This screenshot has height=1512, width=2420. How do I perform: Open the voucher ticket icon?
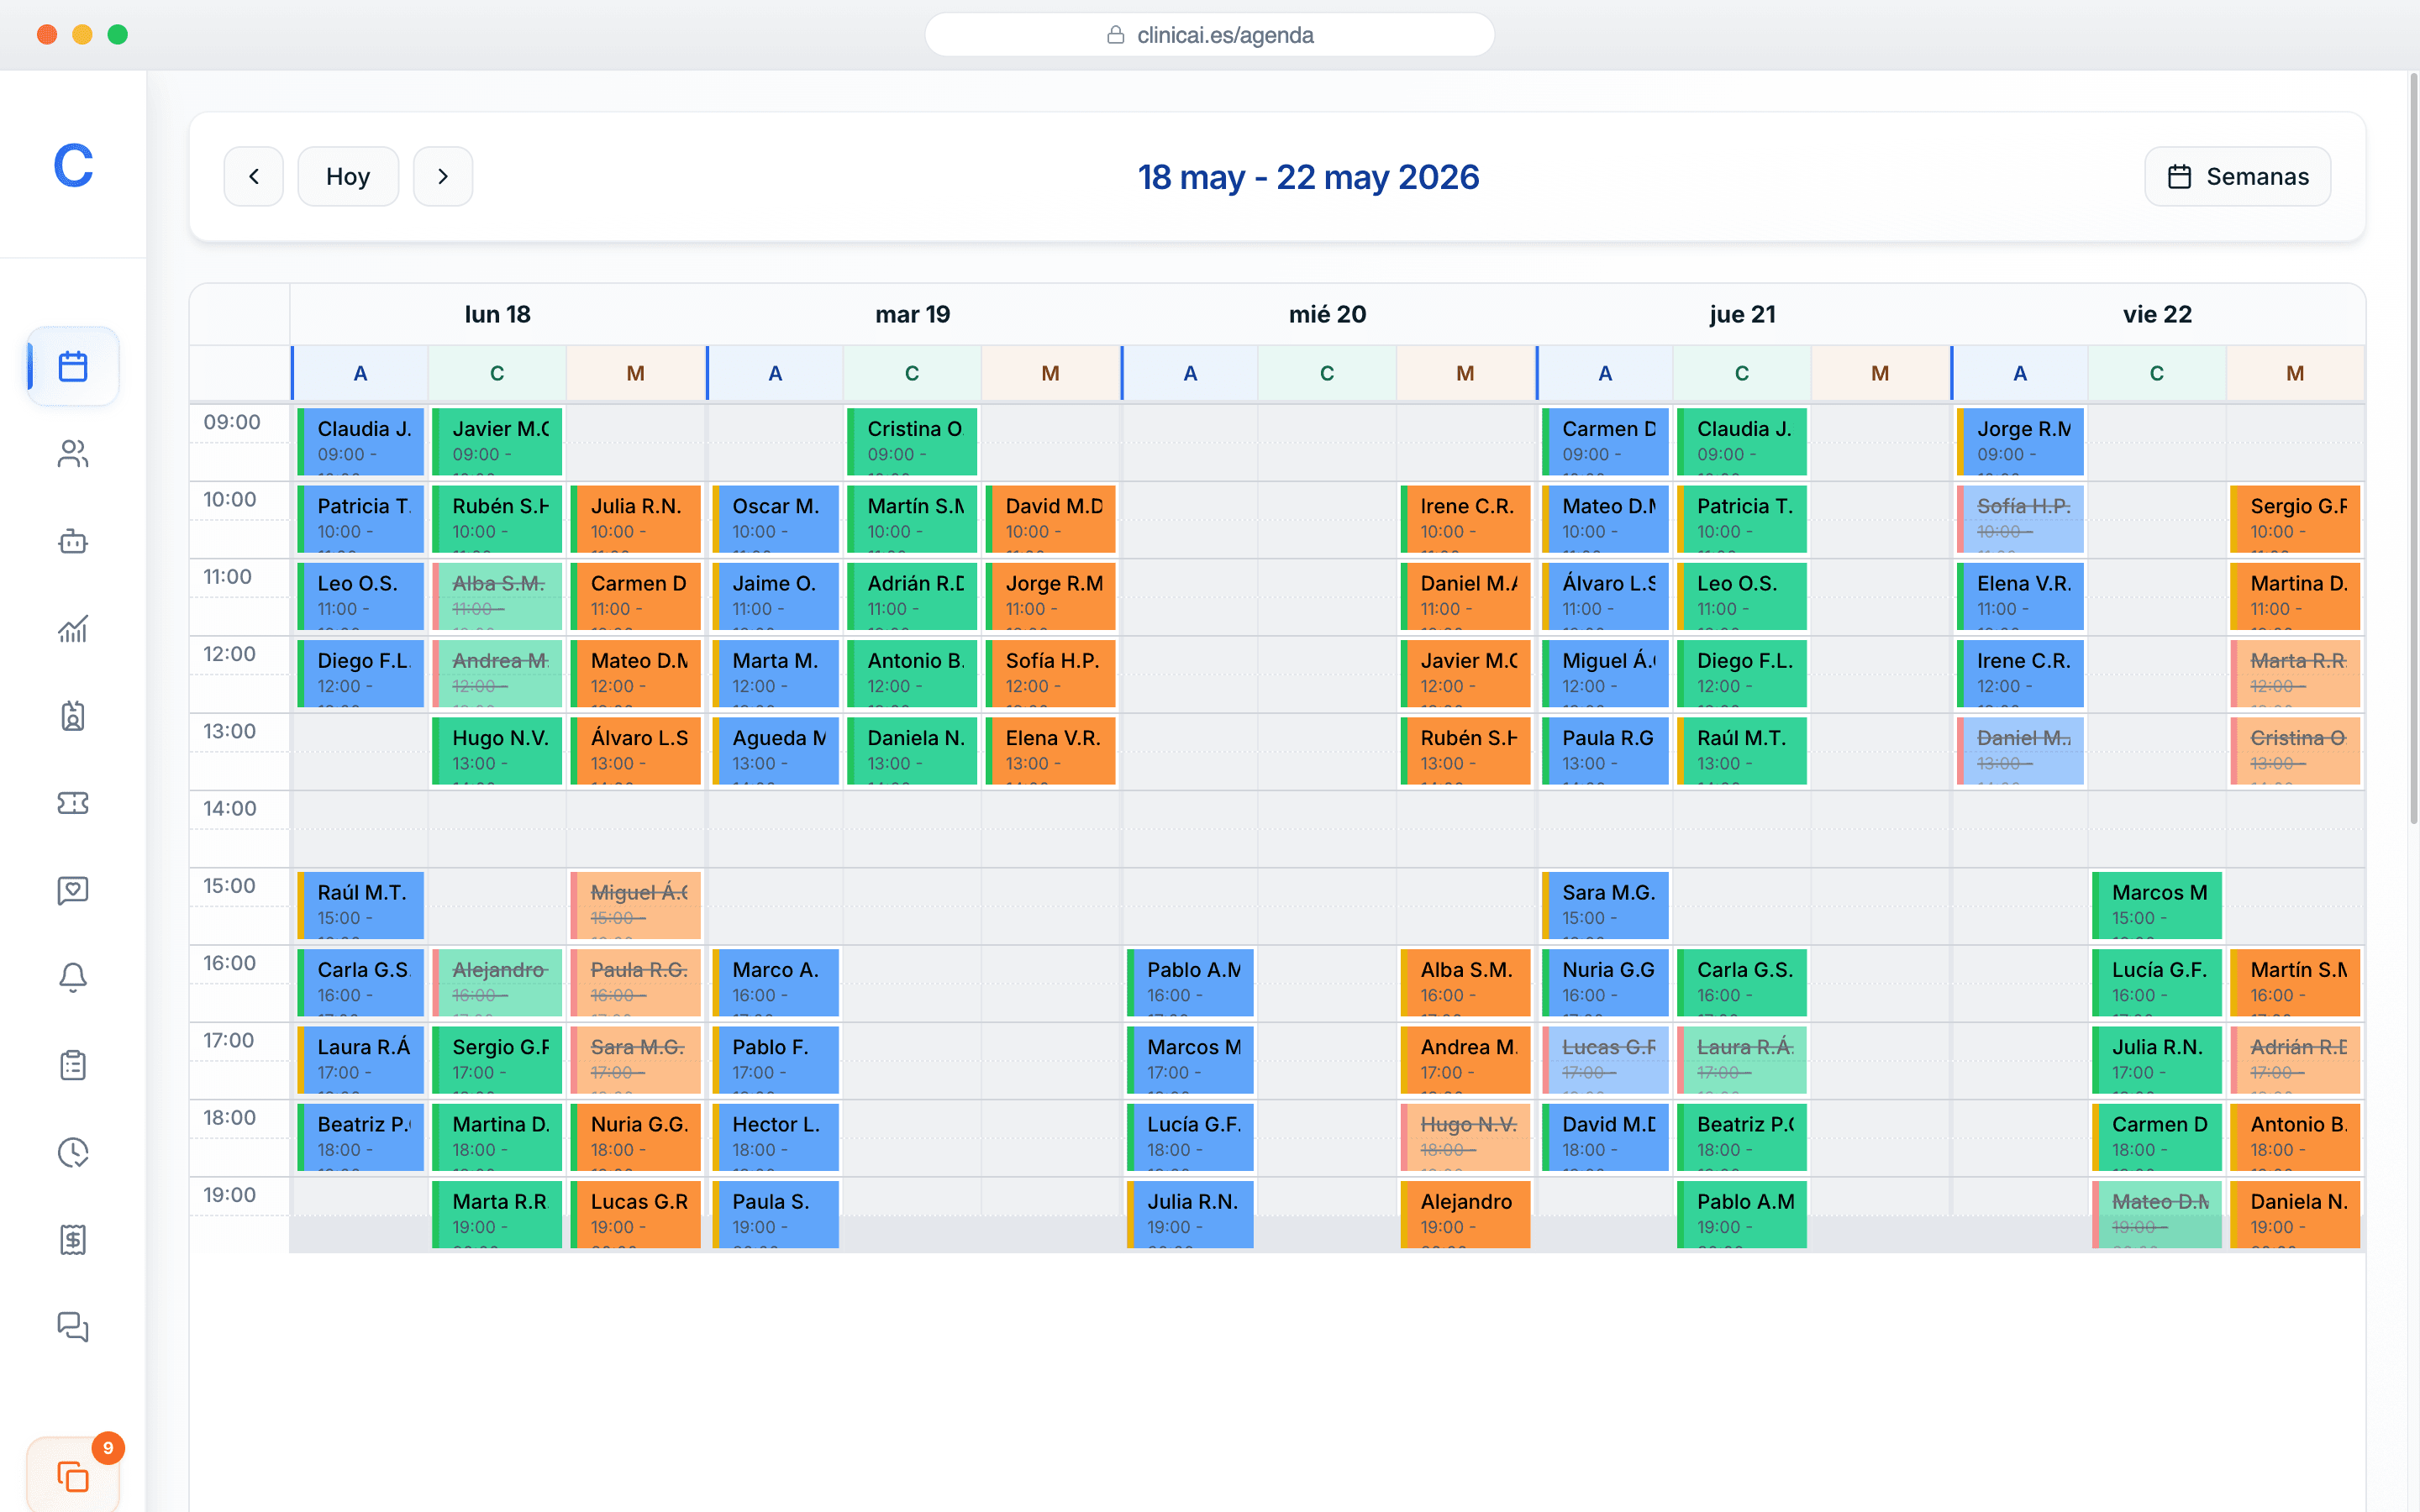coord(73,803)
